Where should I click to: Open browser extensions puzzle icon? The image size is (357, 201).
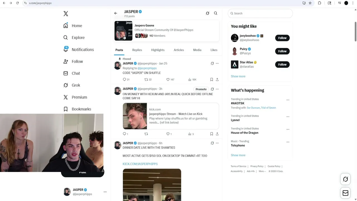click(320, 3)
